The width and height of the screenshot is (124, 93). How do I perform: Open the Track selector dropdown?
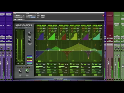click(18, 16)
